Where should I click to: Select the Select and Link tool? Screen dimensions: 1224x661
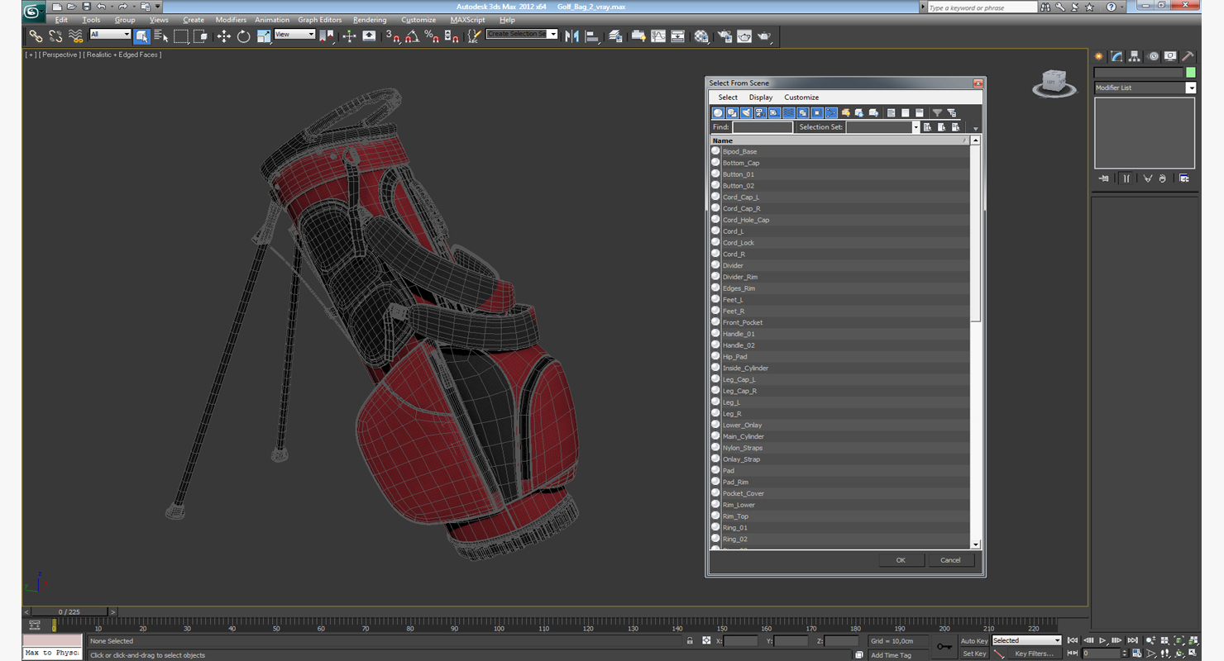(x=36, y=36)
